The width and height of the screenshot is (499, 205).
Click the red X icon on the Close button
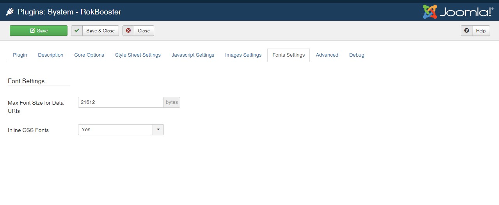click(128, 30)
